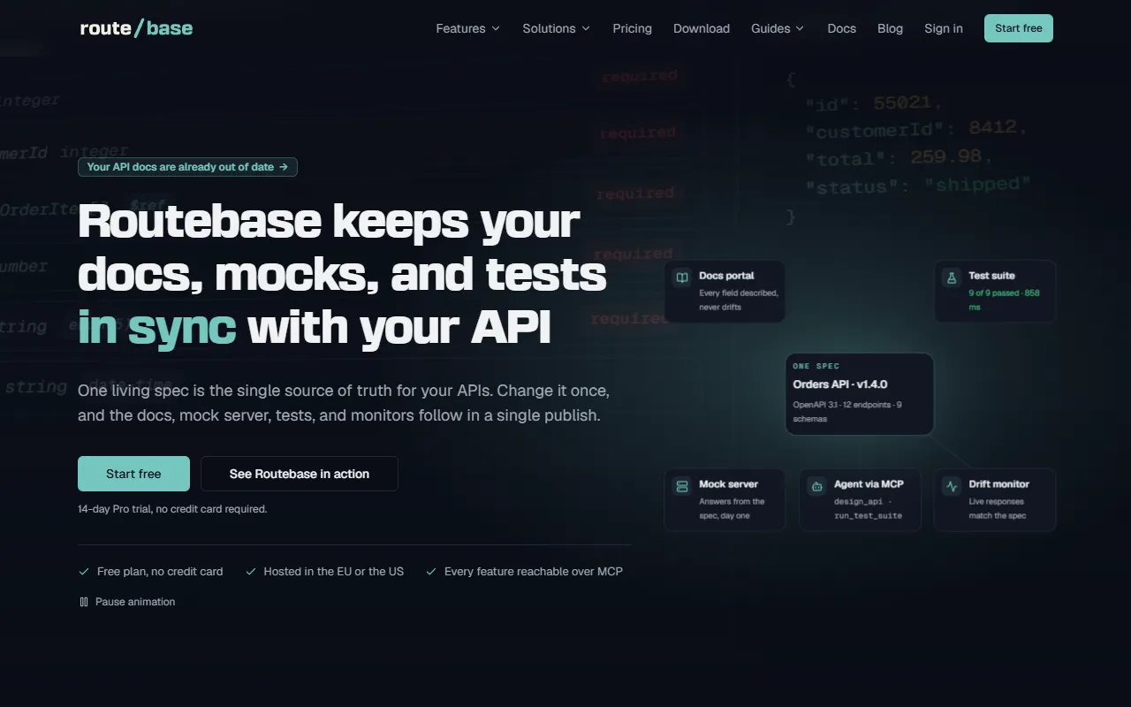Click the hero Start free button
The width and height of the screenshot is (1131, 707).
tap(133, 474)
